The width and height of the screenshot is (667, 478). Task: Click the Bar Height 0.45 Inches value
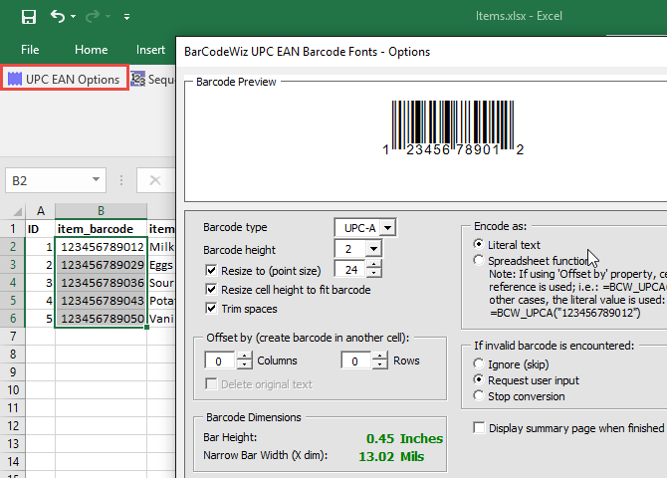[404, 438]
